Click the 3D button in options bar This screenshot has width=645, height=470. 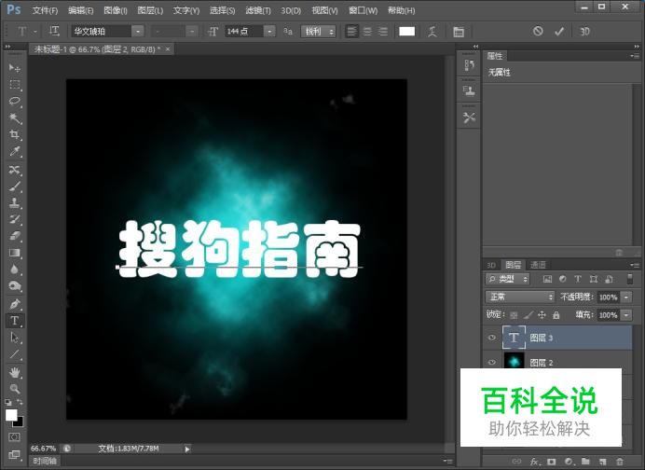pyautogui.click(x=584, y=32)
